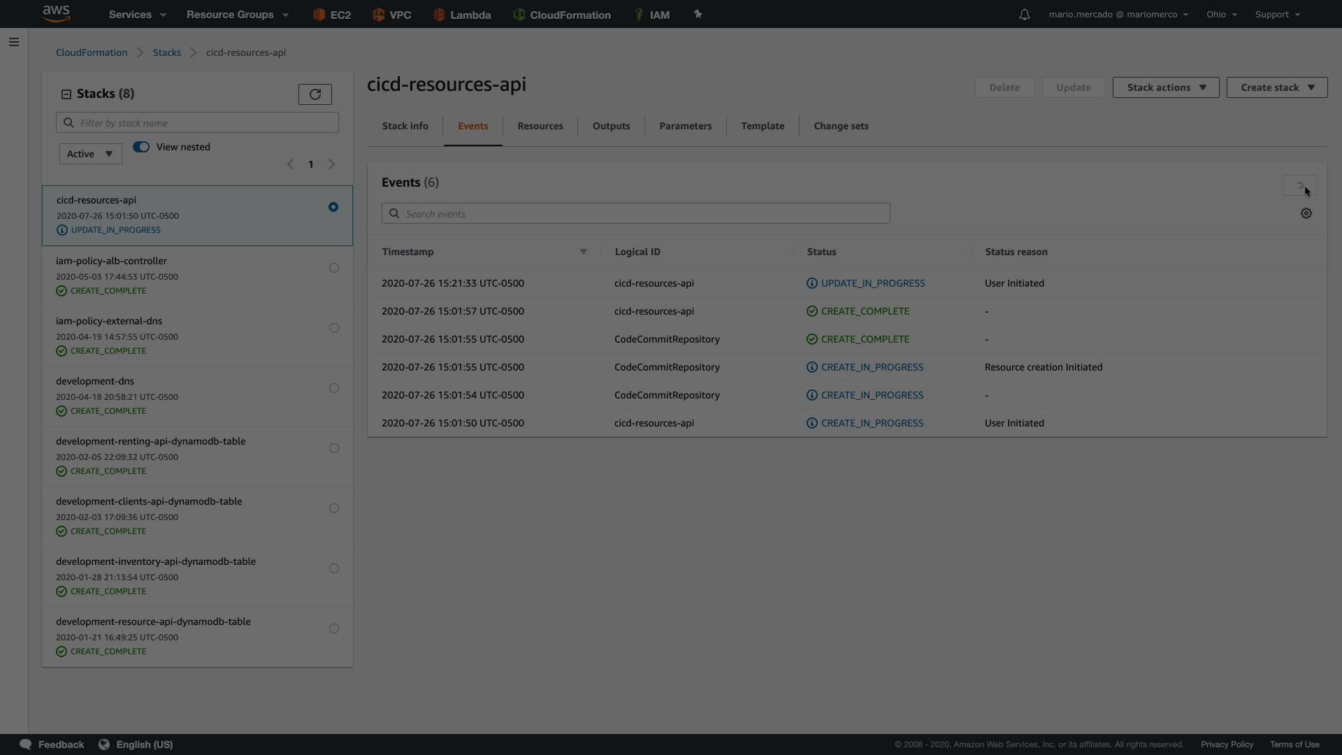The image size is (1342, 755).
Task: Open EC2 shortcut in the top bar
Action: (x=332, y=15)
